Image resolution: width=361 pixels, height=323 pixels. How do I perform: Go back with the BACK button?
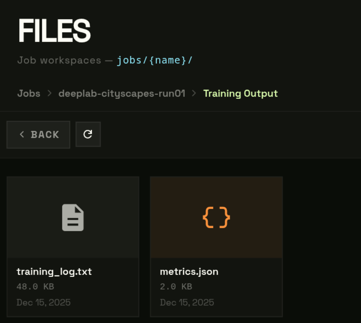tap(38, 135)
